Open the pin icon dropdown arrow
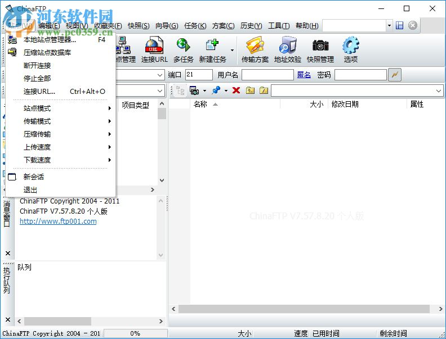446x339 pixels. coord(226,91)
